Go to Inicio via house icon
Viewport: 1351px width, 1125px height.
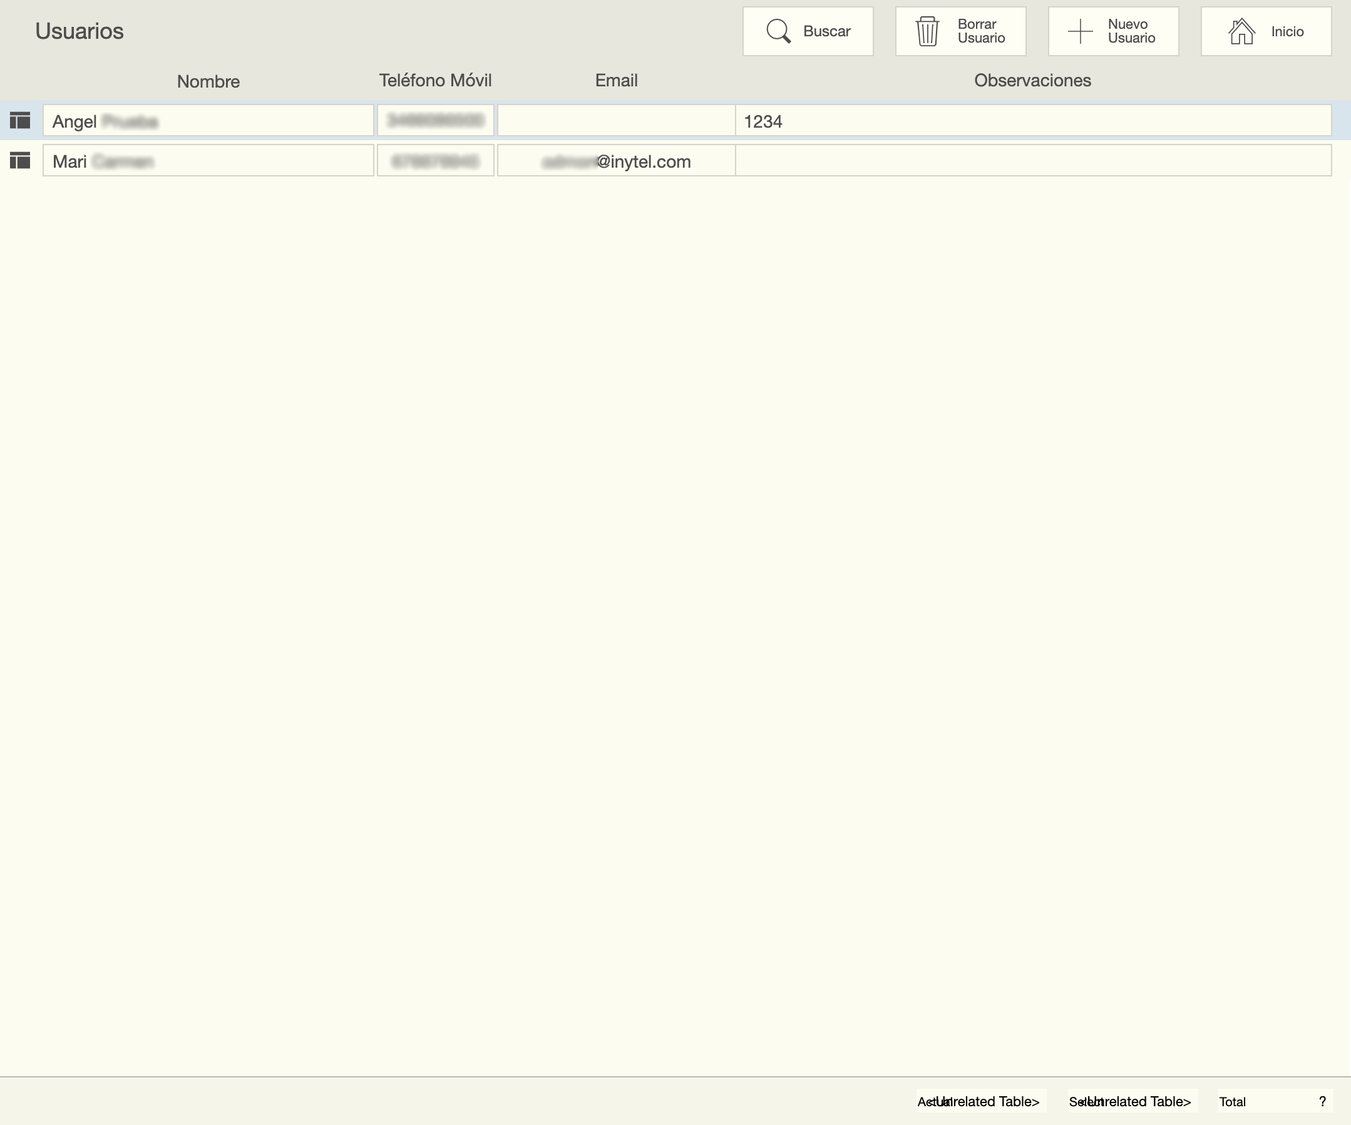(1241, 31)
